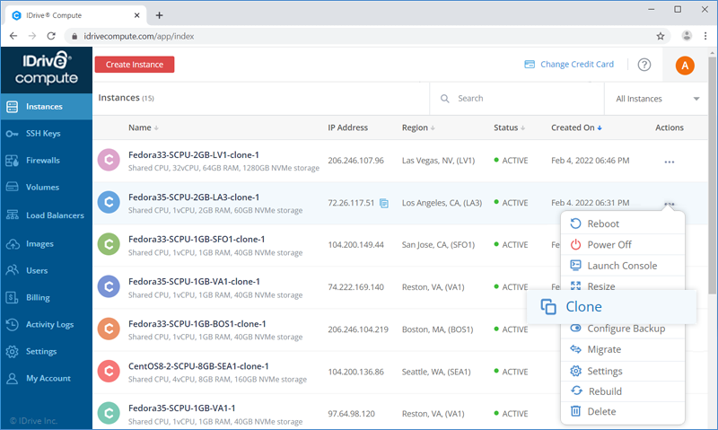
Task: Open the help question mark icon
Action: point(644,65)
